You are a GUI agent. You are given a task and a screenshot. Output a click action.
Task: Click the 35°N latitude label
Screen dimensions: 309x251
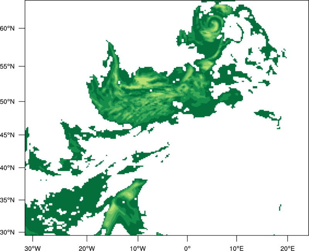pos(7,200)
